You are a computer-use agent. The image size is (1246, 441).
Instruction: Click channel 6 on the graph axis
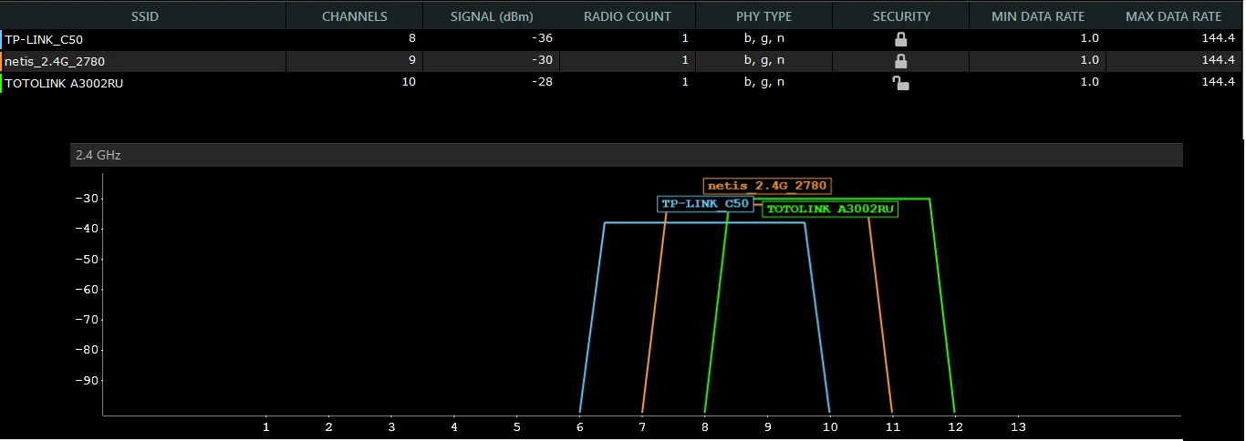pyautogui.click(x=579, y=426)
